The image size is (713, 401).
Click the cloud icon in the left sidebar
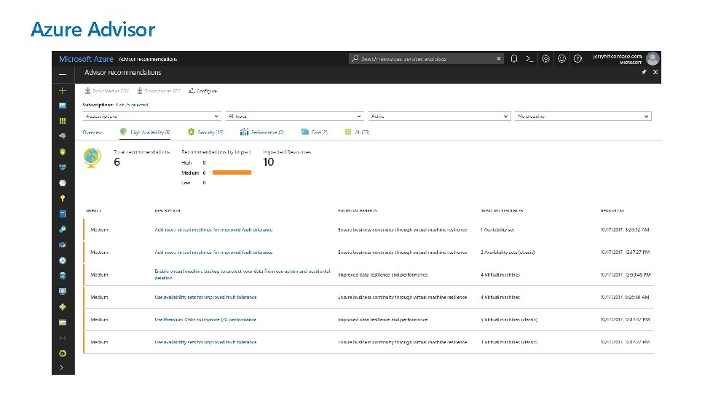coord(63,136)
